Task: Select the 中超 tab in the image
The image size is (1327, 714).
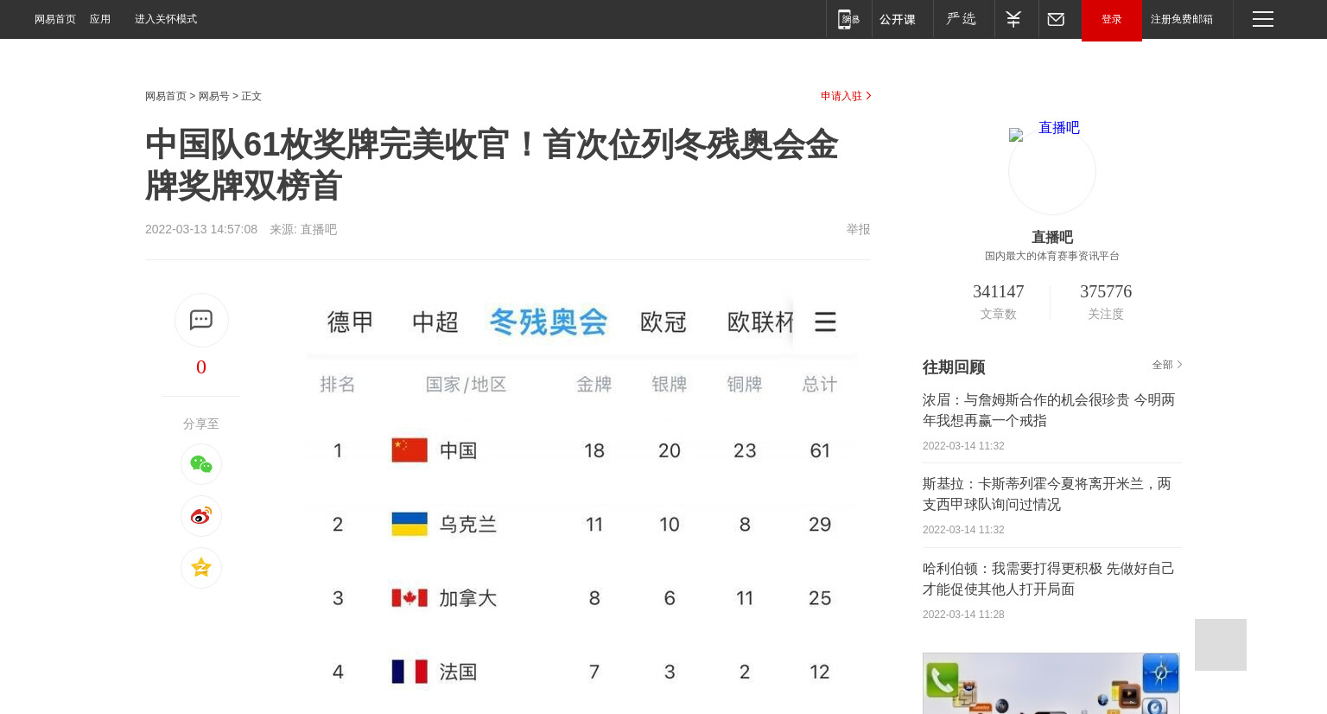Action: [x=435, y=322]
